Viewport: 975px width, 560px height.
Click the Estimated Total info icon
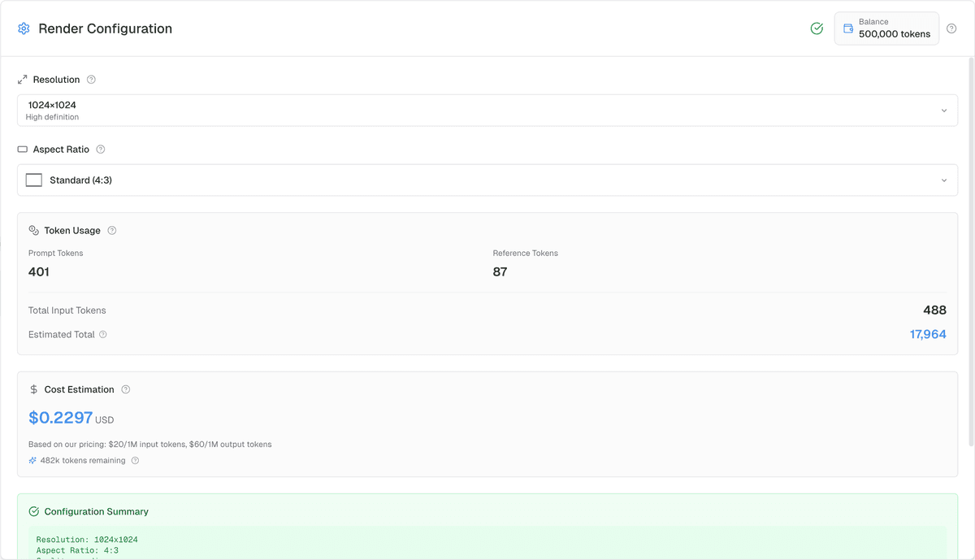point(103,334)
